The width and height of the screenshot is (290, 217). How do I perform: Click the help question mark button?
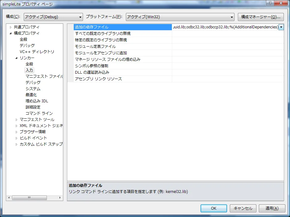270,3
